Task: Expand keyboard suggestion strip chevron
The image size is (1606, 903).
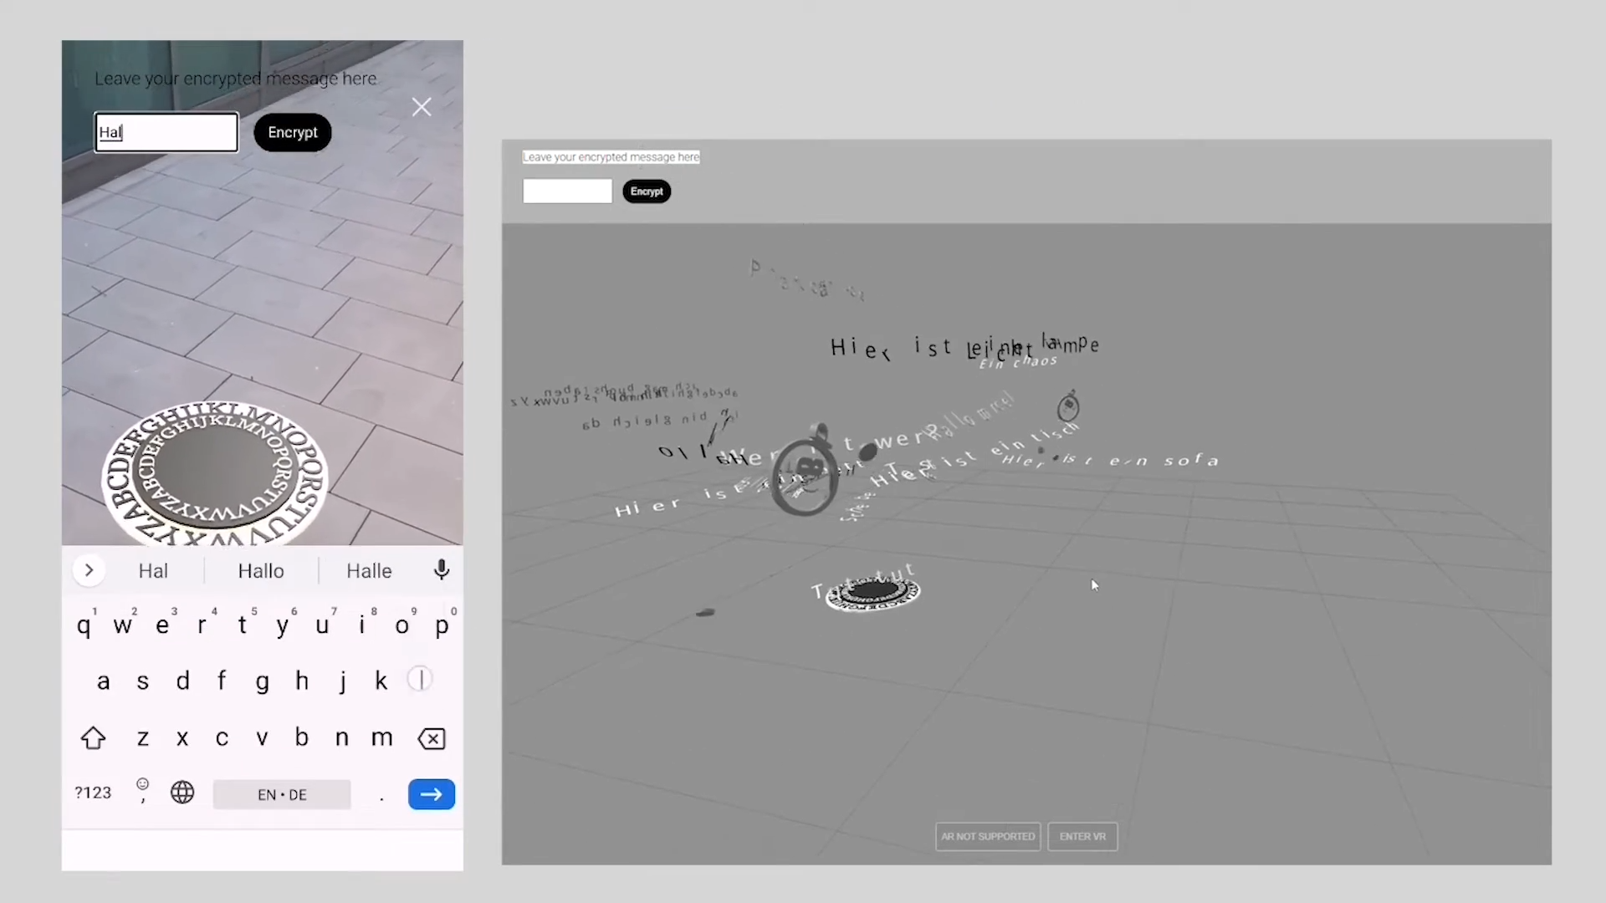Action: (x=89, y=570)
